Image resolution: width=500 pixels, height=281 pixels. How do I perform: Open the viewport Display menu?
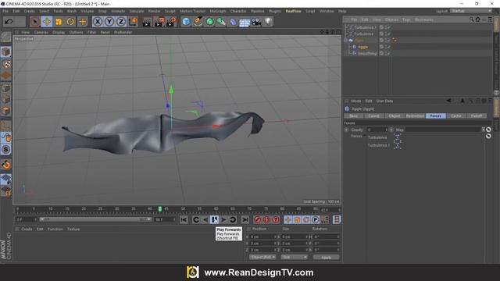pyautogui.click(x=59, y=32)
